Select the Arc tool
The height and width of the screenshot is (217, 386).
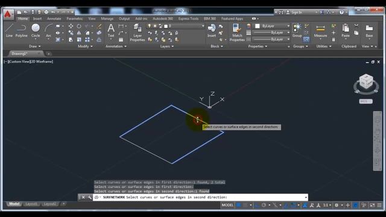point(48,31)
